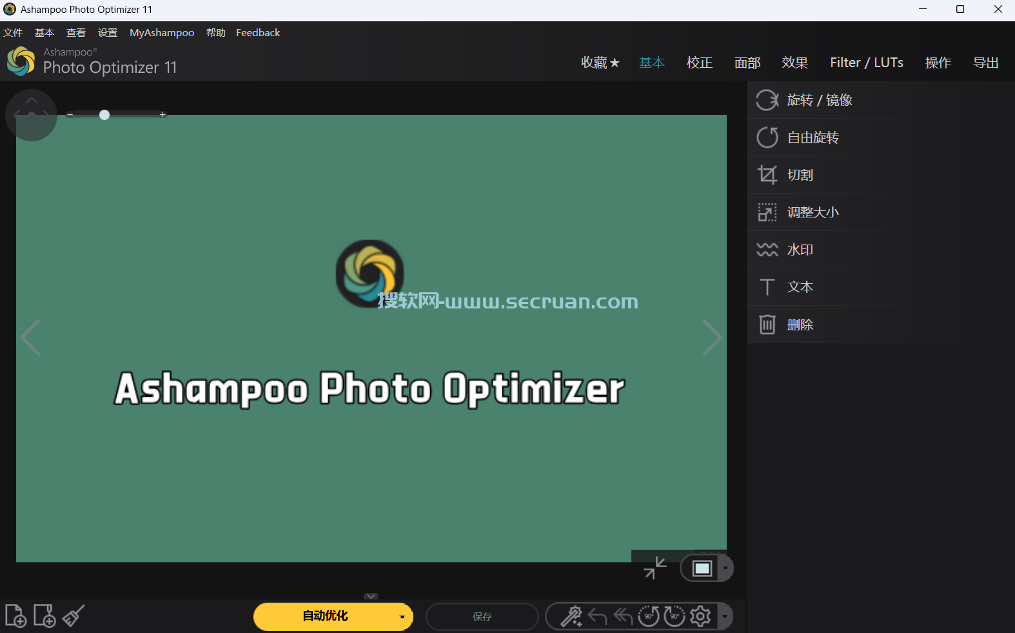The width and height of the screenshot is (1015, 633).
Task: Click the magic wand optimize icon
Action: tap(571, 617)
